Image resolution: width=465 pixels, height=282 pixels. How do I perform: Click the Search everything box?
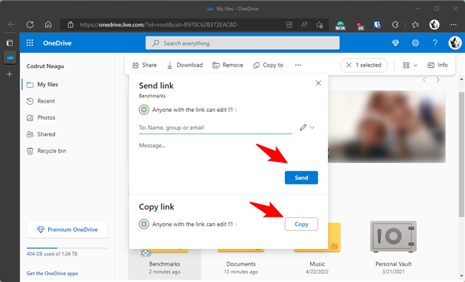pos(243,43)
